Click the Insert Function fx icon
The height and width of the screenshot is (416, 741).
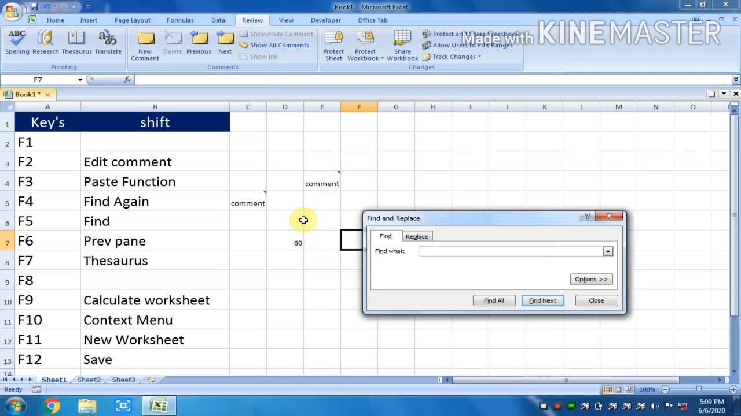click(127, 80)
